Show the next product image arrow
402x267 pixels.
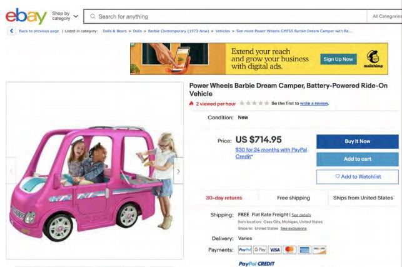coord(178,171)
